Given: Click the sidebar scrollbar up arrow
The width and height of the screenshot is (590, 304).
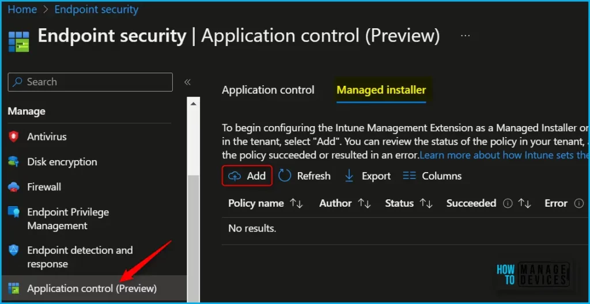Looking at the screenshot, I should point(194,104).
